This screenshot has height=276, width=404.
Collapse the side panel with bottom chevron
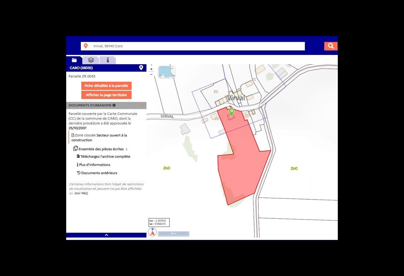(106, 235)
